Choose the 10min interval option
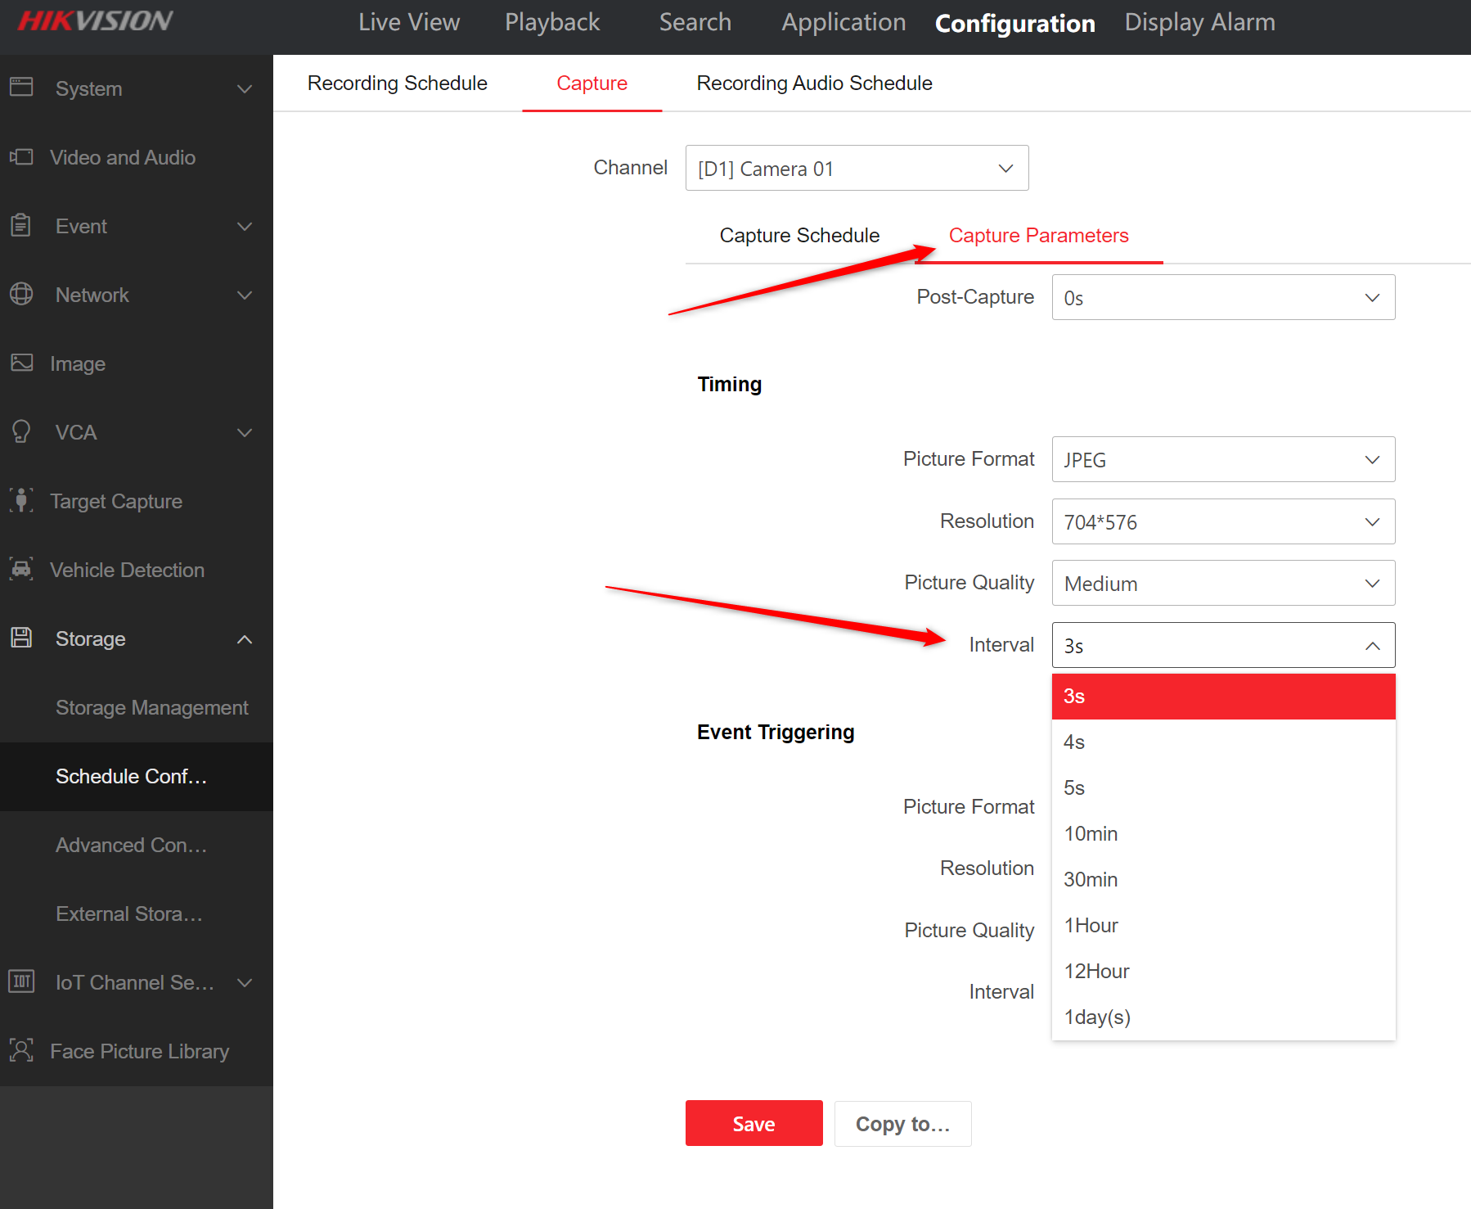Viewport: 1471px width, 1209px height. tap(1223, 834)
